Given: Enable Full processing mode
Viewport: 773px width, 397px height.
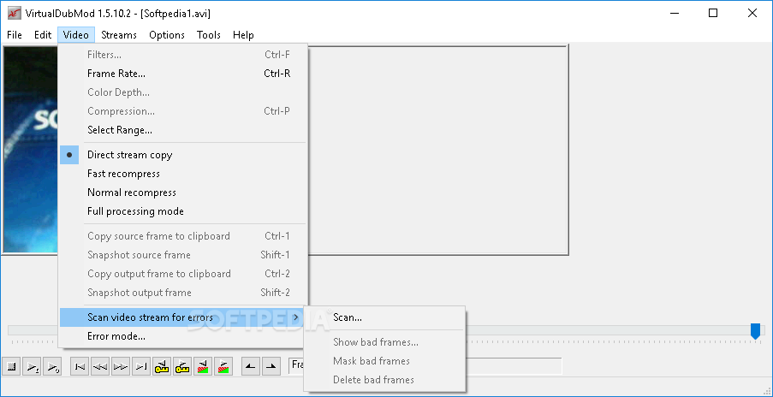Looking at the screenshot, I should (x=183, y=211).
